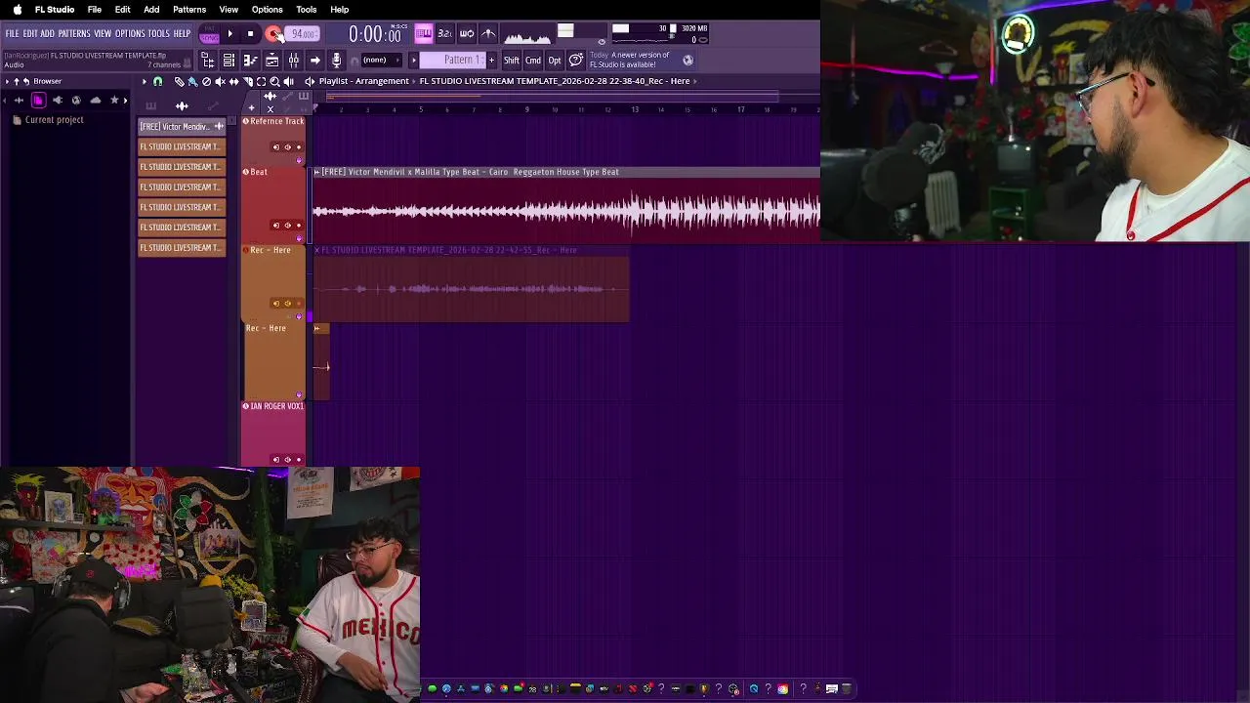Click the globe icon beside update notice
1250x703 pixels.
[687, 61]
